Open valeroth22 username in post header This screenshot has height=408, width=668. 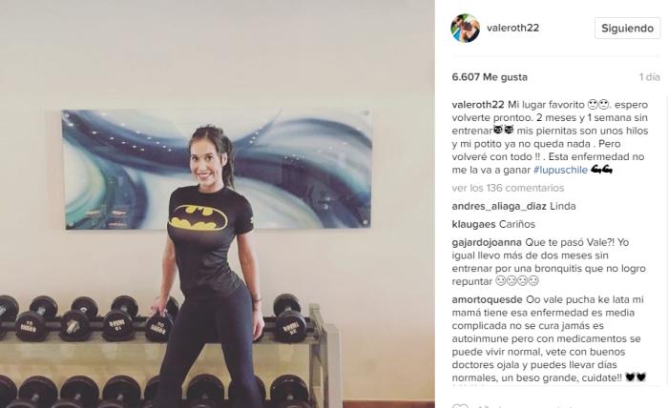coord(513,28)
